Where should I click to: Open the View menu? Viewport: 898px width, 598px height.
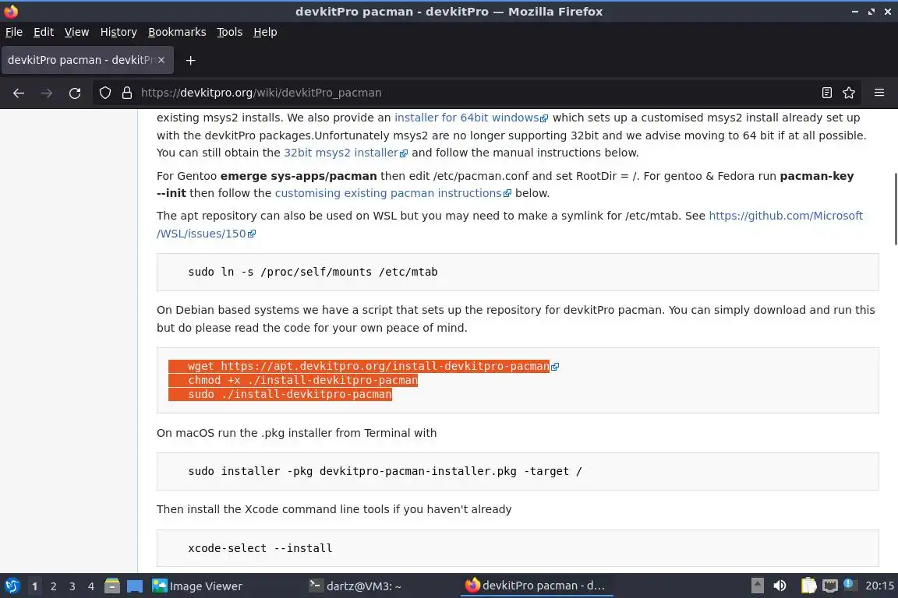(76, 32)
